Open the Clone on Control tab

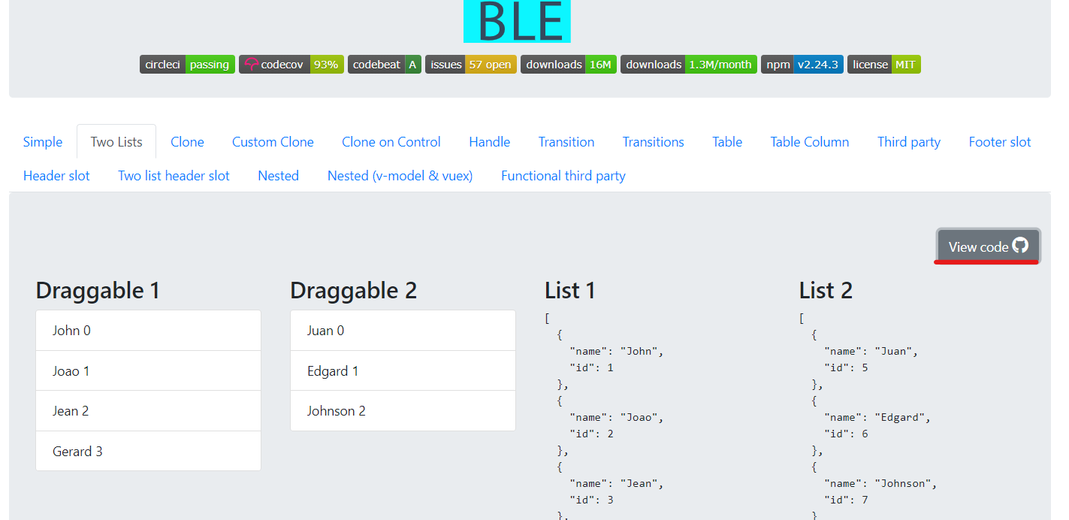click(x=391, y=142)
